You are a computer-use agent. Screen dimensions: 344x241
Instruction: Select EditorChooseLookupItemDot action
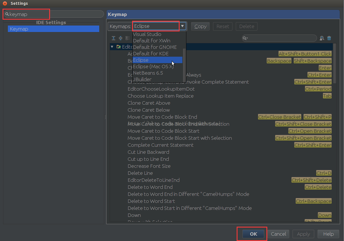point(161,89)
